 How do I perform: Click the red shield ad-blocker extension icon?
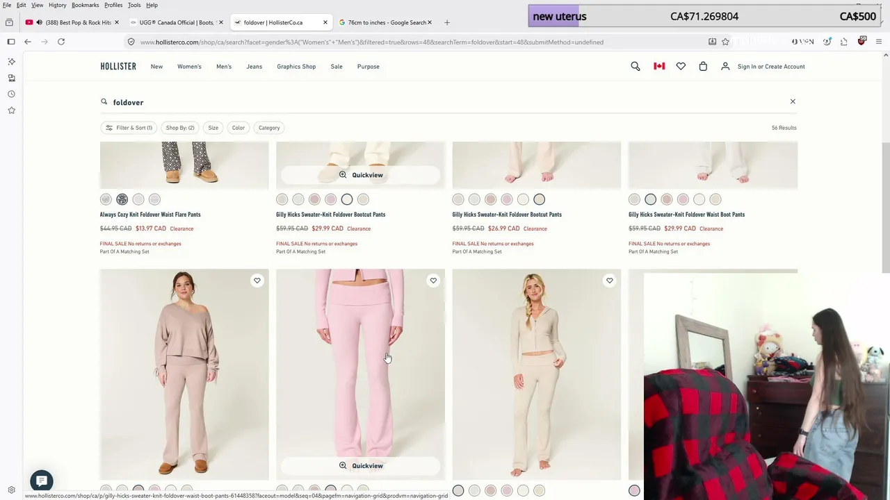(861, 42)
